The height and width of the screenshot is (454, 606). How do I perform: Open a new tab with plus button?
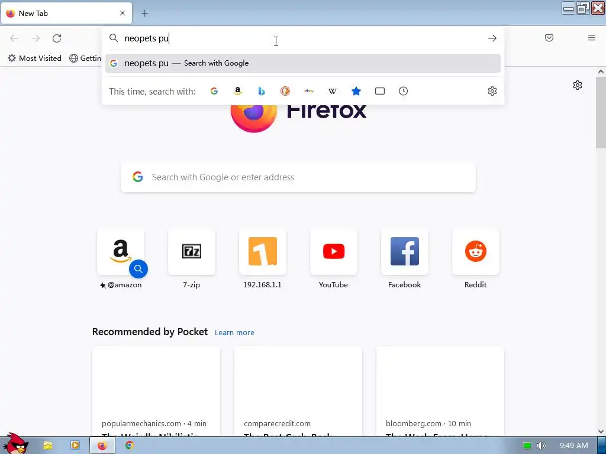pyautogui.click(x=144, y=14)
